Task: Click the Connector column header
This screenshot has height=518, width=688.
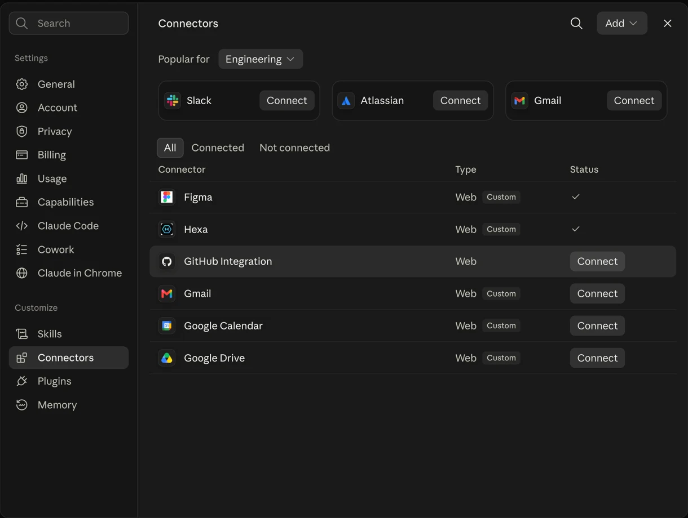Action: click(182, 169)
